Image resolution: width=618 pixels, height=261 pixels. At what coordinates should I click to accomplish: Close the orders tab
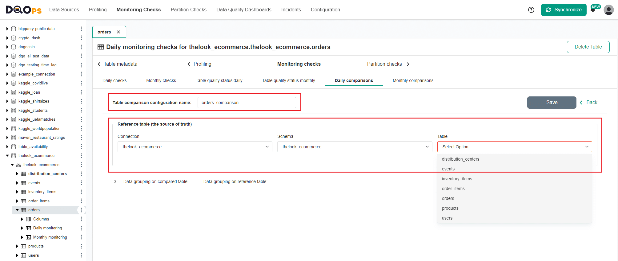point(118,32)
